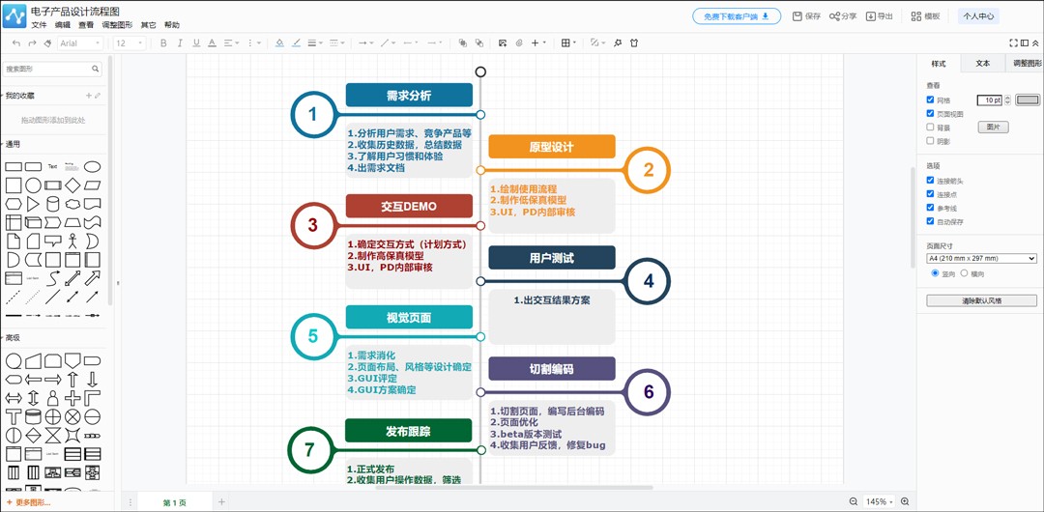Open the 文件 menu
The image size is (1044, 512).
point(39,25)
